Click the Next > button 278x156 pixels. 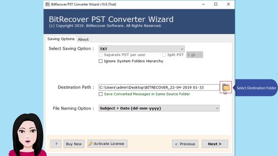coord(215,144)
